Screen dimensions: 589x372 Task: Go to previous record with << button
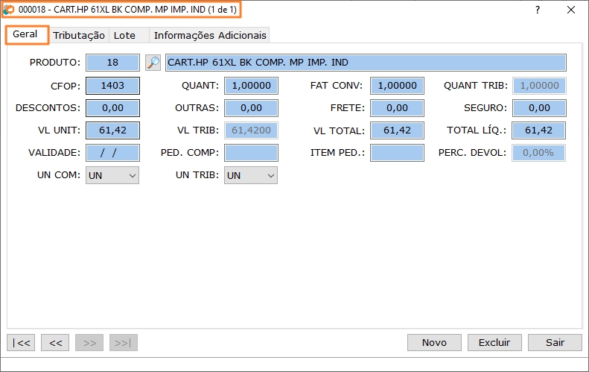pos(55,342)
